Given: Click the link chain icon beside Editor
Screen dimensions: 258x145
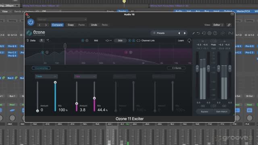Looking at the screenshot, I should pyautogui.click(x=229, y=25).
